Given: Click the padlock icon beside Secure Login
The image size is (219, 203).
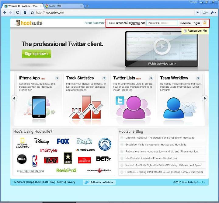Looking at the screenshot, I should [x=205, y=23].
